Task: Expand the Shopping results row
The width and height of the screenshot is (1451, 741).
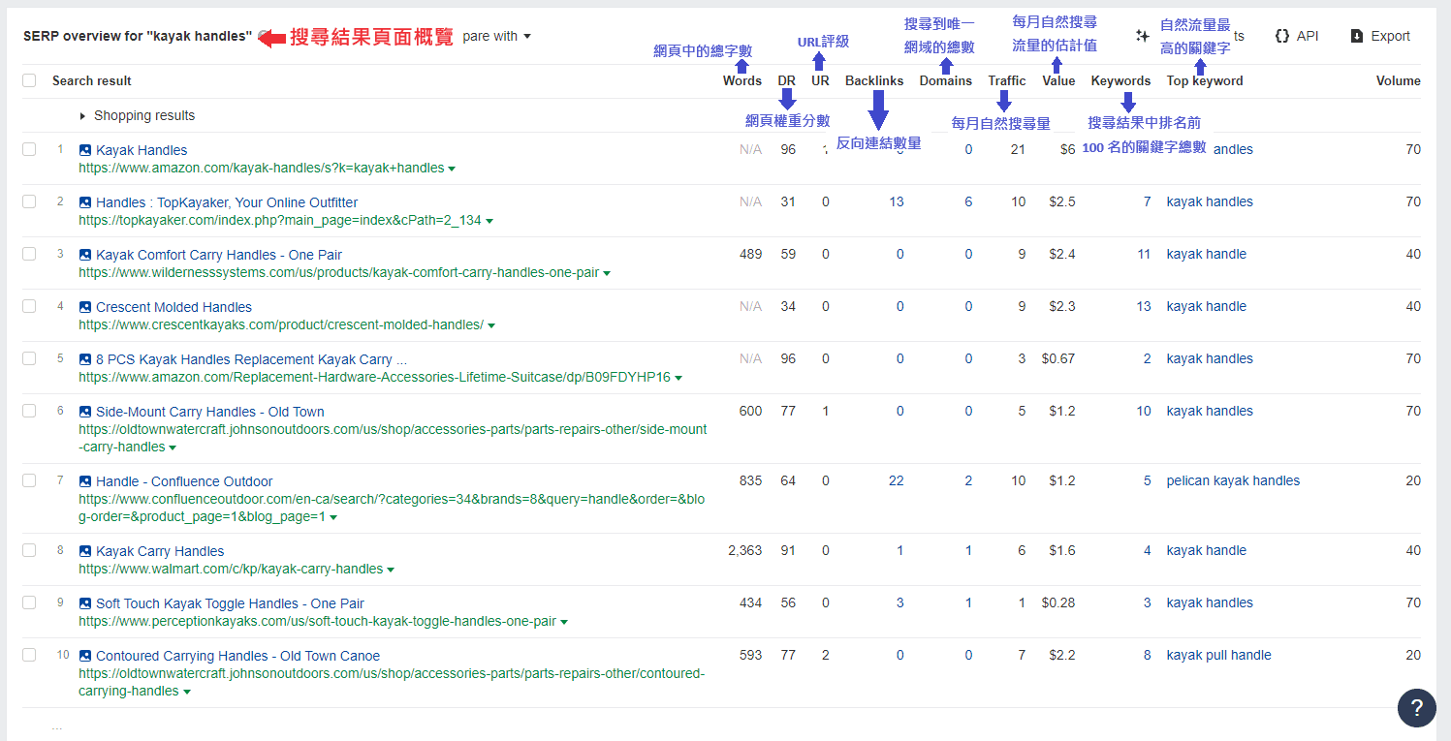Action: [x=137, y=115]
